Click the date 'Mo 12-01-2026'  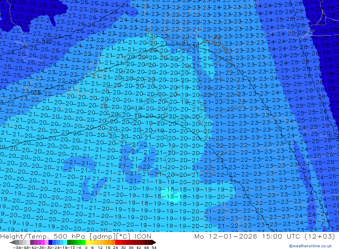click(225, 236)
